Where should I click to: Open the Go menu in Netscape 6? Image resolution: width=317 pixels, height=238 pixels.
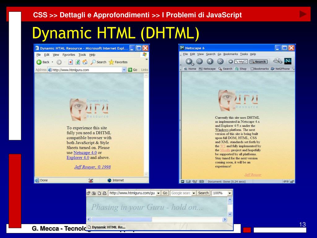click(219, 54)
